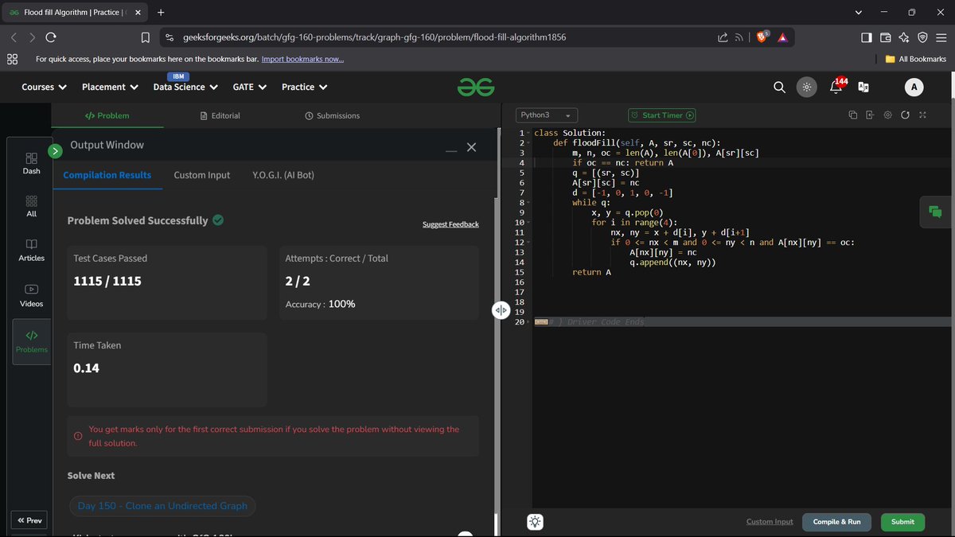
Task: Click the green Submit button
Action: pyautogui.click(x=902, y=522)
